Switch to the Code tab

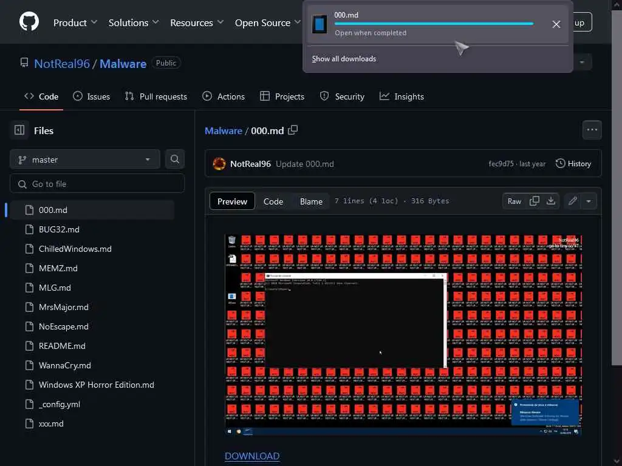click(x=41, y=96)
